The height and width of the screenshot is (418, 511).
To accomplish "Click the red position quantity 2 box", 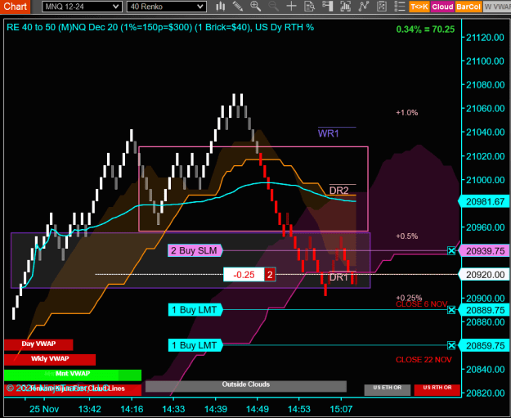I will coord(270,275).
